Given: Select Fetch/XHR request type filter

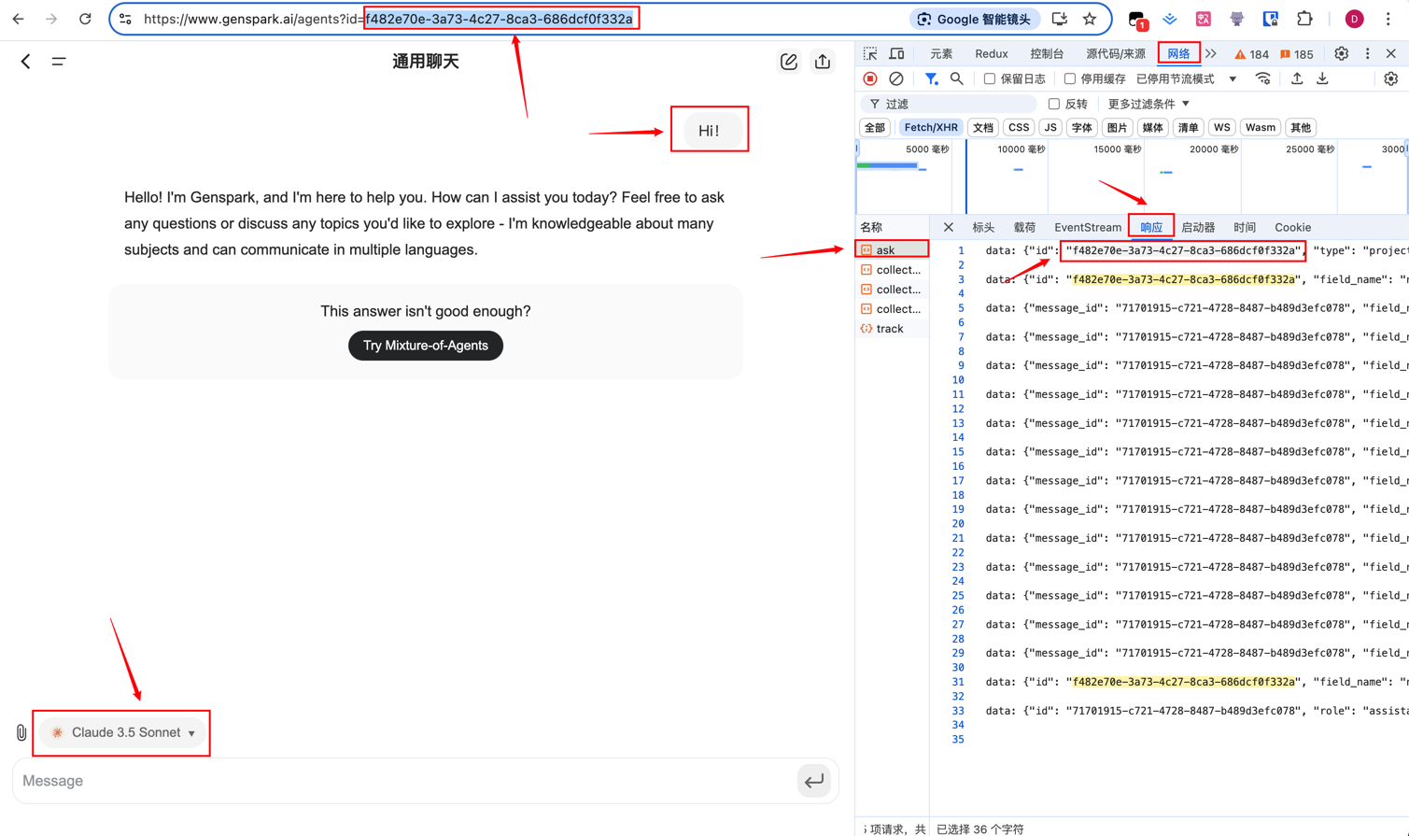Looking at the screenshot, I should click(931, 128).
